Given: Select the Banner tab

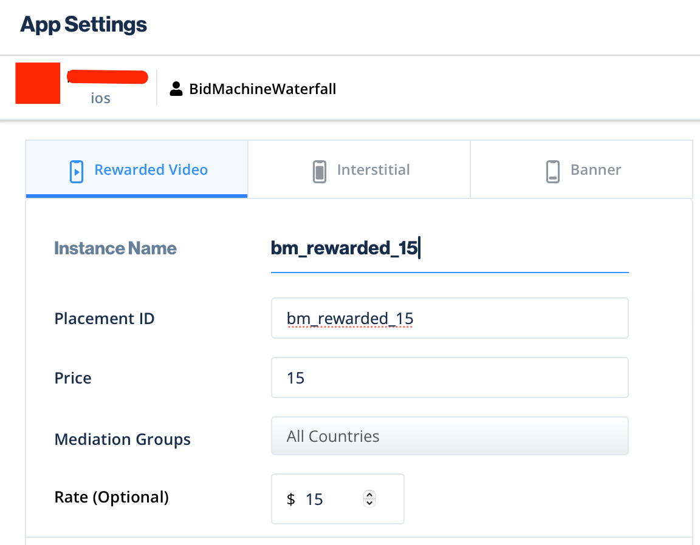Looking at the screenshot, I should [595, 170].
